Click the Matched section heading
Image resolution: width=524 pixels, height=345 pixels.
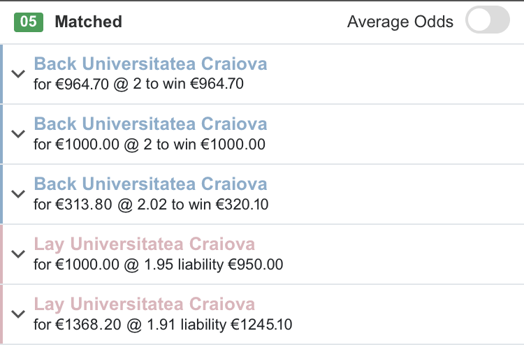coord(88,22)
